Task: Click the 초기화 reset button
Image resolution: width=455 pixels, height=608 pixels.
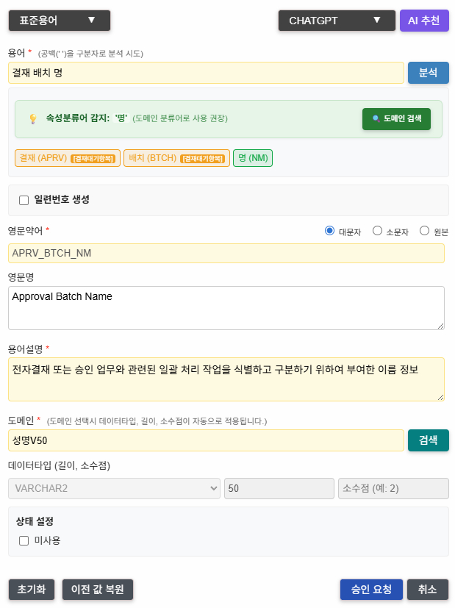Action: coord(32,590)
